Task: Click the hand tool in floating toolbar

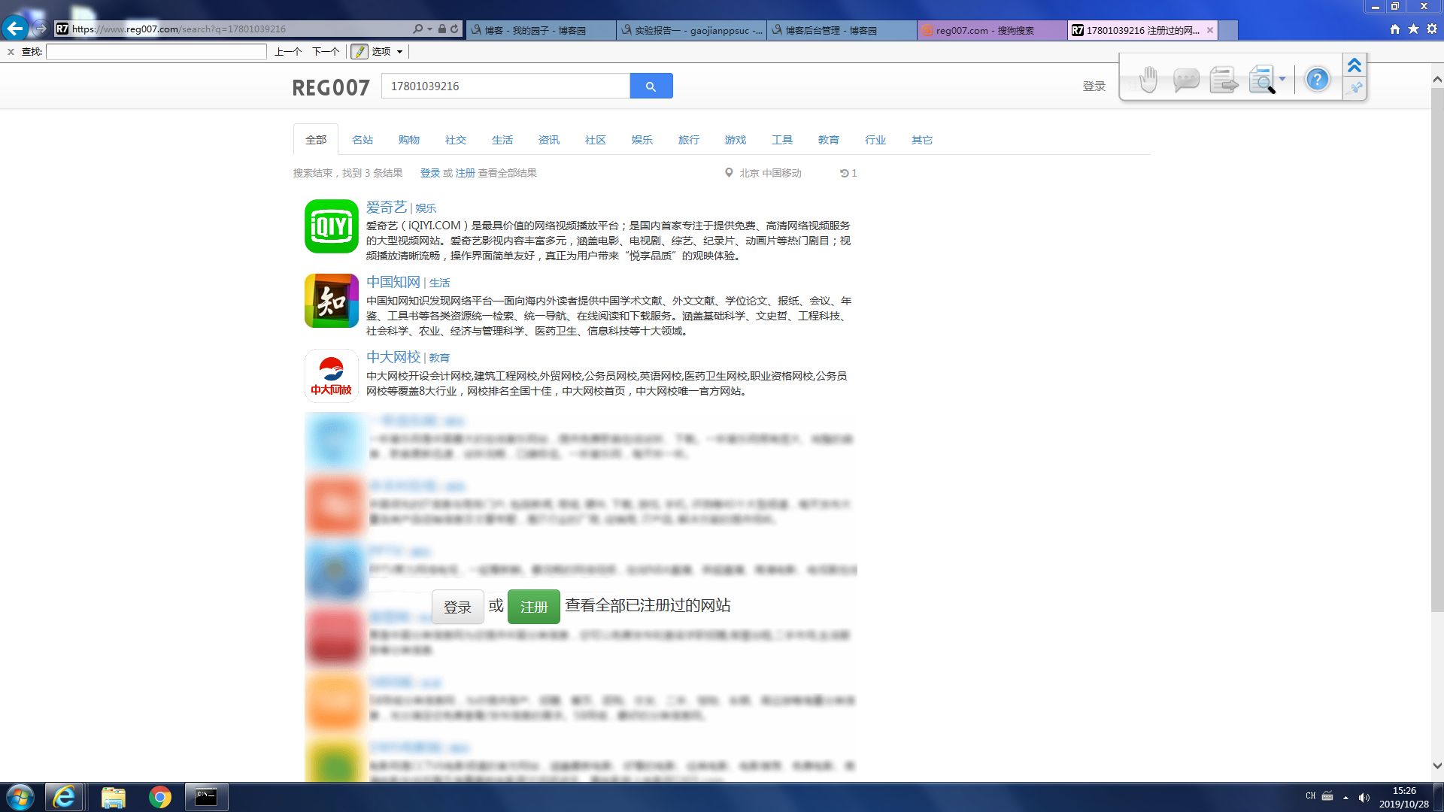Action: coord(1148,80)
